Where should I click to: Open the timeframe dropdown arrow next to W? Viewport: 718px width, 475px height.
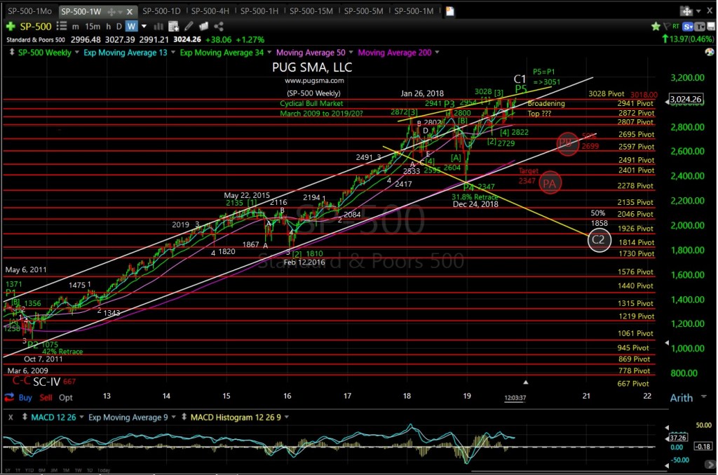pyautogui.click(x=144, y=27)
